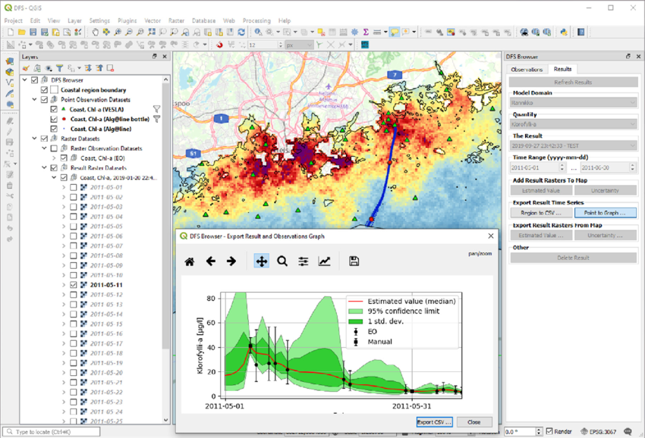Screen dimensions: 645x438
Task: Open the Model Domain dropdown
Action: (x=572, y=104)
